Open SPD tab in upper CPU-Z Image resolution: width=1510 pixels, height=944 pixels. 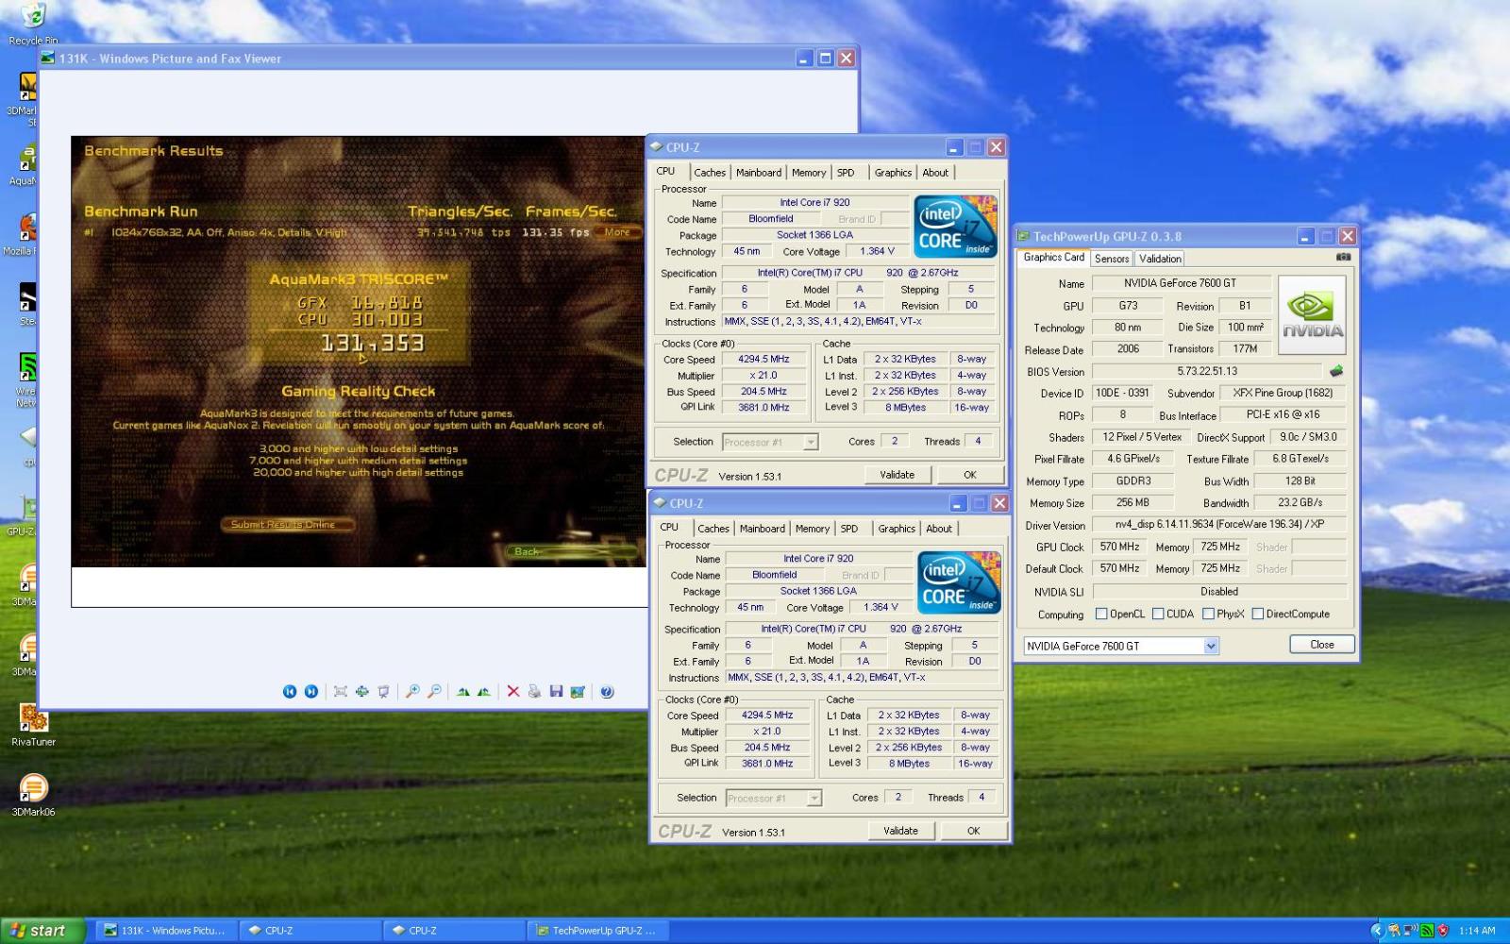pyautogui.click(x=846, y=173)
